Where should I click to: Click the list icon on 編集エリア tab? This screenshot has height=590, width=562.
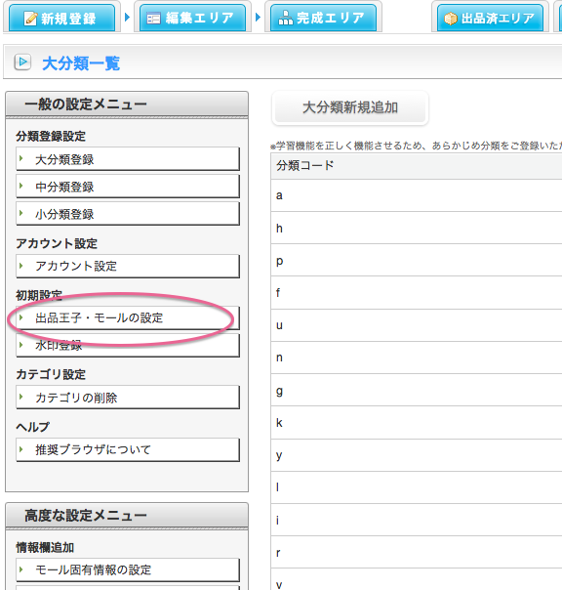[153, 18]
